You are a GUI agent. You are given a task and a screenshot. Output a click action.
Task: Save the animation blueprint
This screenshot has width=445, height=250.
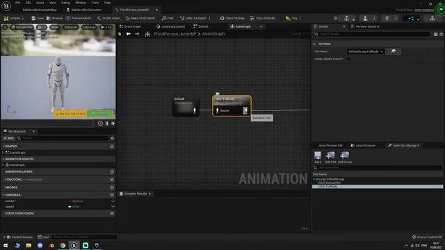click(38, 18)
